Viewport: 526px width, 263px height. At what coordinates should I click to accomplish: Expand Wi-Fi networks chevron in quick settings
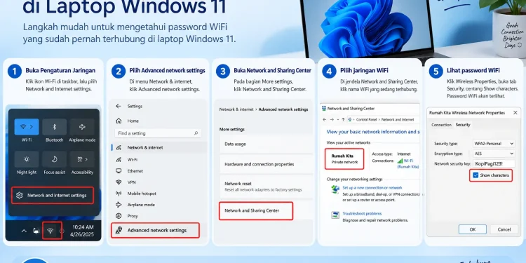(32, 127)
